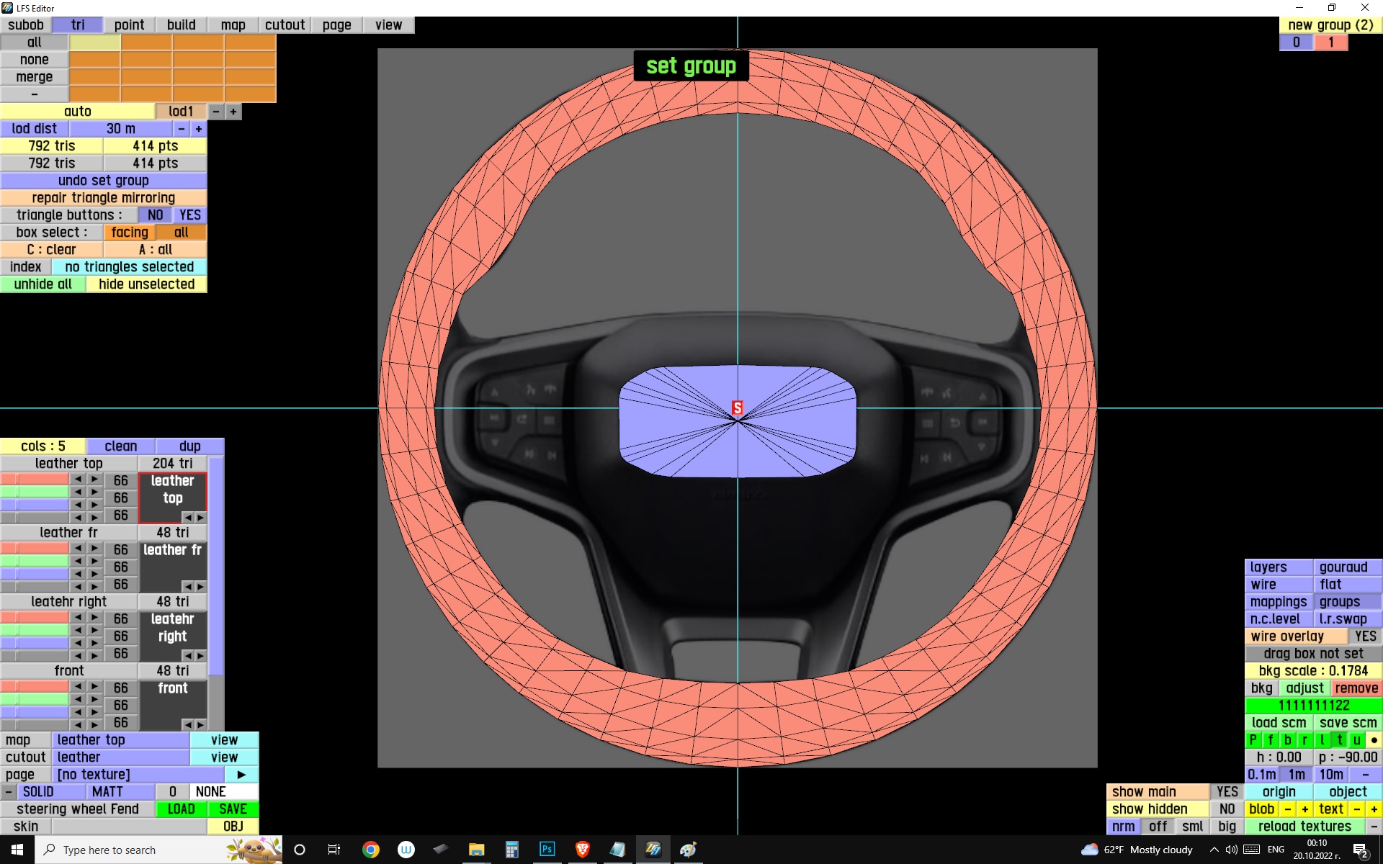Switch to the cutout tab

coord(285,25)
